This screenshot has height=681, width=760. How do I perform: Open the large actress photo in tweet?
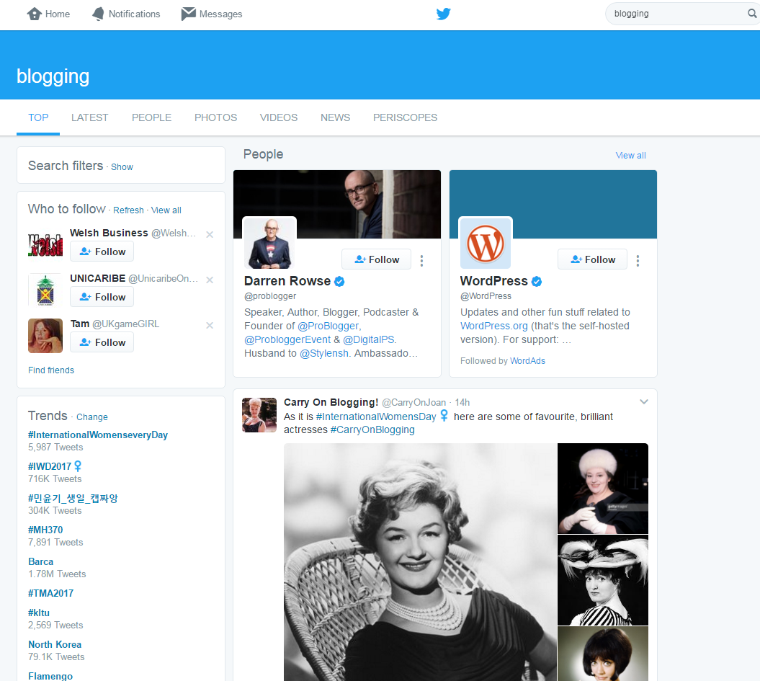click(x=420, y=562)
